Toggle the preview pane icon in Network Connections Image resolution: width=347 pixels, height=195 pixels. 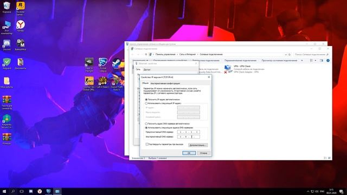[322, 60]
